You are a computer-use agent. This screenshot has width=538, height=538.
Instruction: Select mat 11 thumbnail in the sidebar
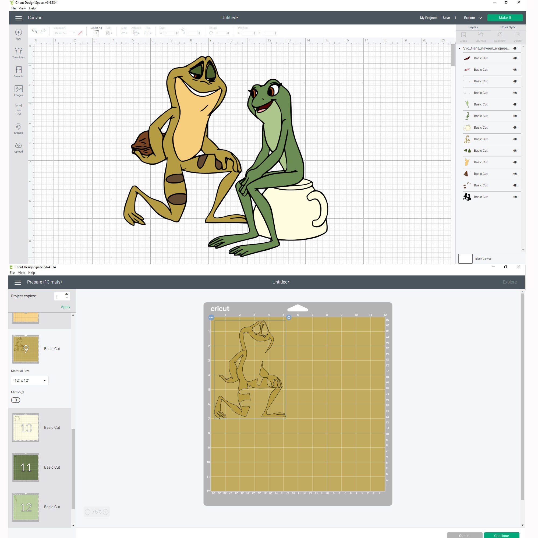[26, 467]
